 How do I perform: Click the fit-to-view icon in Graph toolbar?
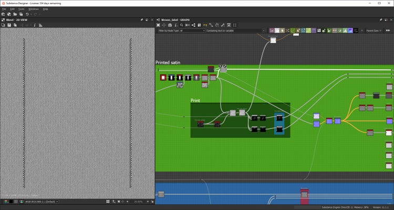click(x=158, y=25)
